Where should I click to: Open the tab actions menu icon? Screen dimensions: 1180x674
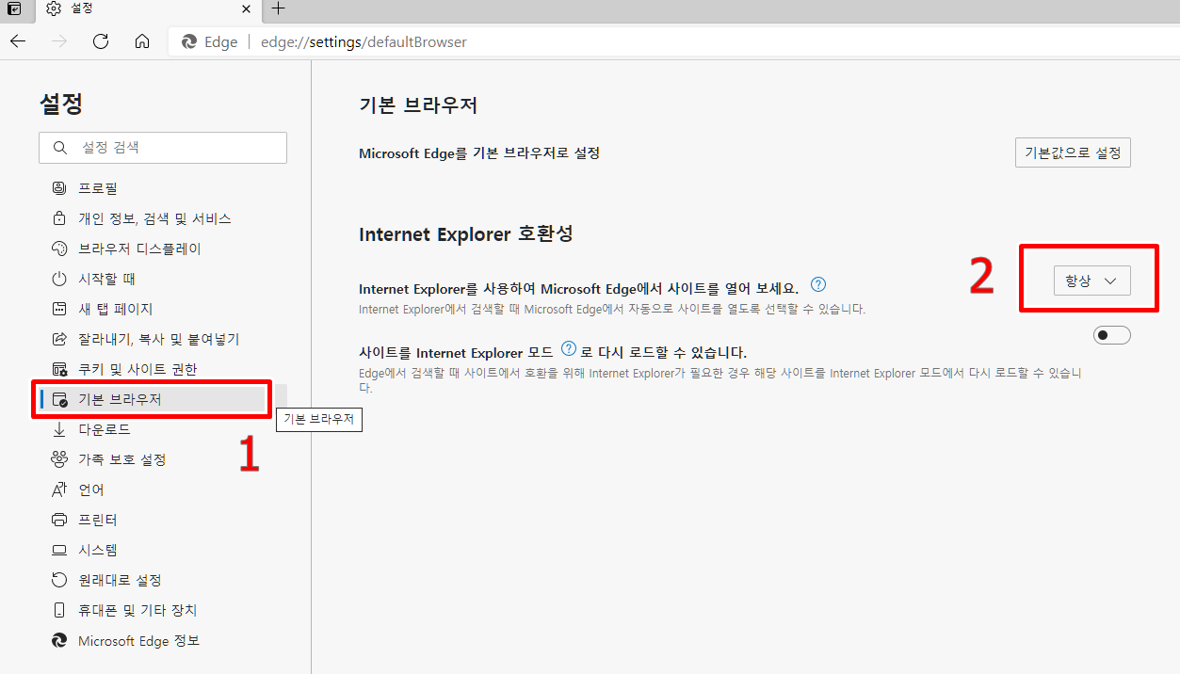pyautogui.click(x=14, y=9)
